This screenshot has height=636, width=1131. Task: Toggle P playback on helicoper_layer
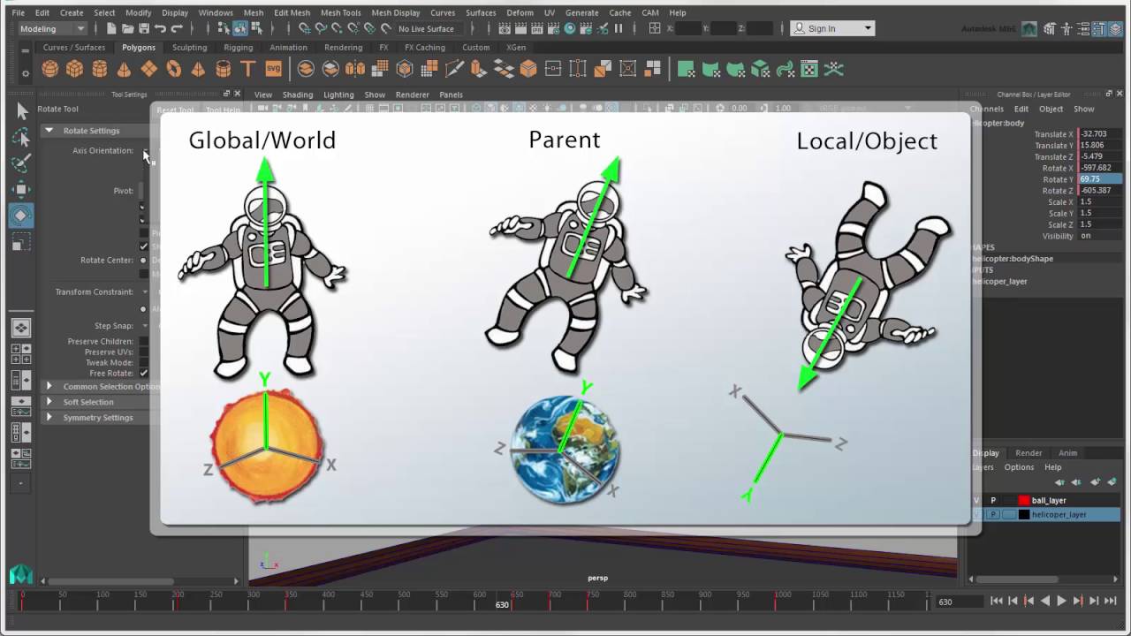[x=992, y=514]
